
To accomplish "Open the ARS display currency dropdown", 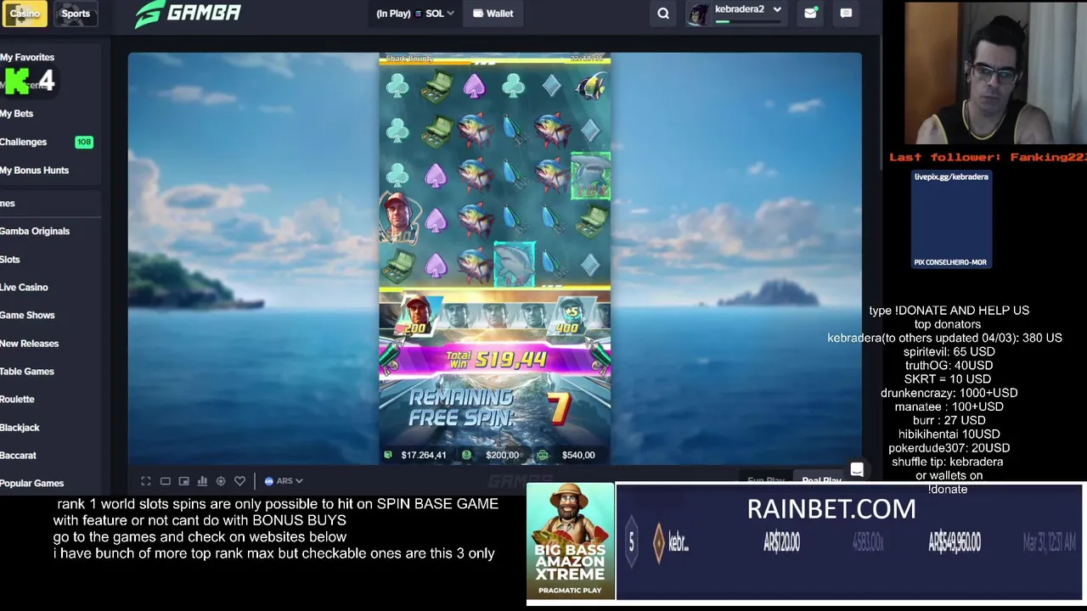I will [x=284, y=481].
